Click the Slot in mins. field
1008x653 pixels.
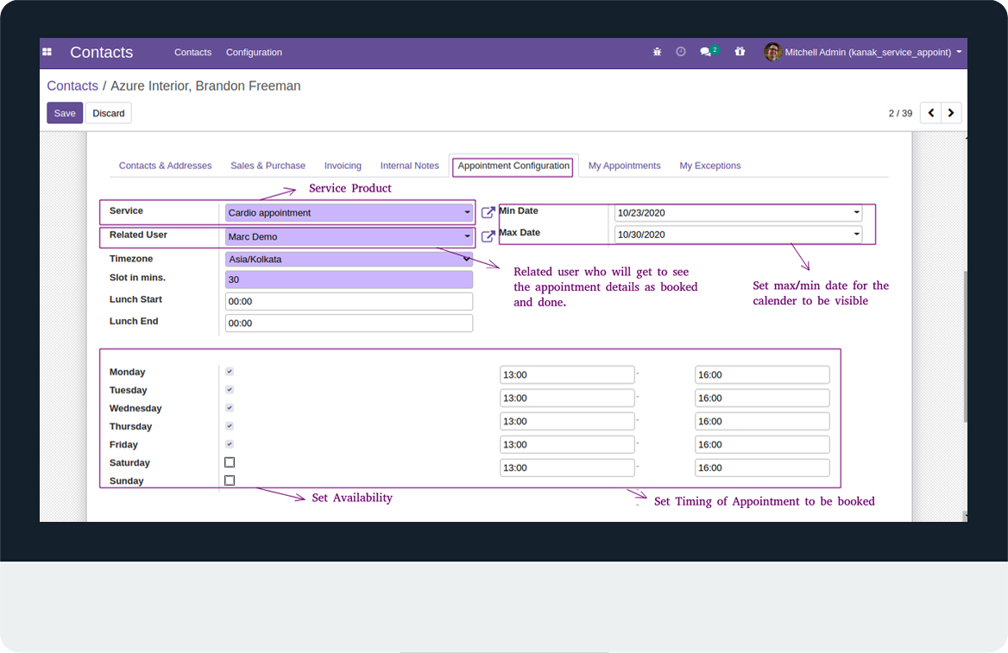pyautogui.click(x=349, y=279)
